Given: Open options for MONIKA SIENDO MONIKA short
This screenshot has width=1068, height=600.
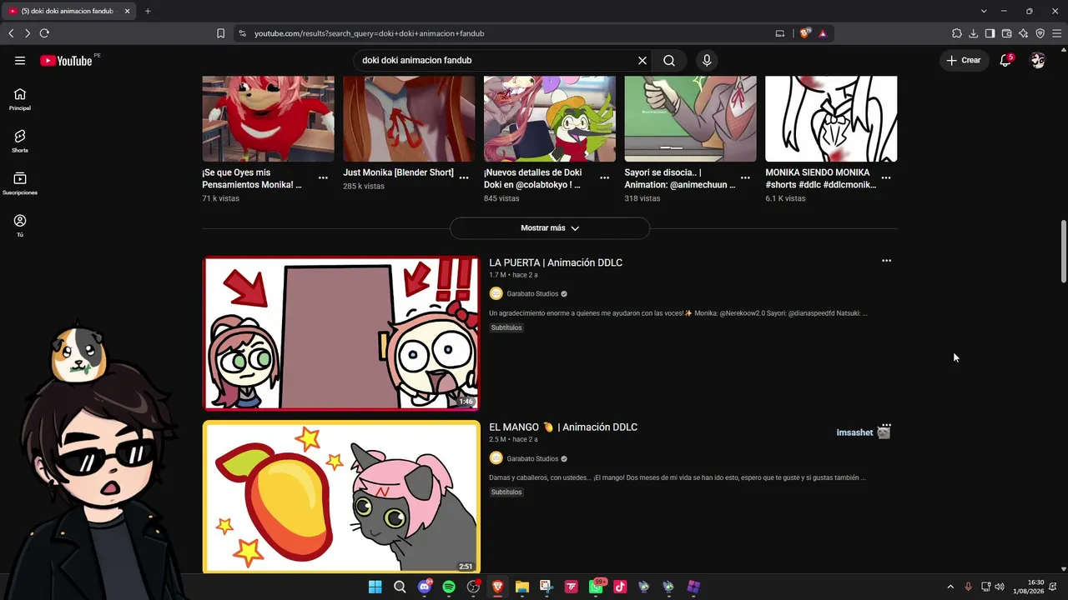Looking at the screenshot, I should click(x=886, y=177).
